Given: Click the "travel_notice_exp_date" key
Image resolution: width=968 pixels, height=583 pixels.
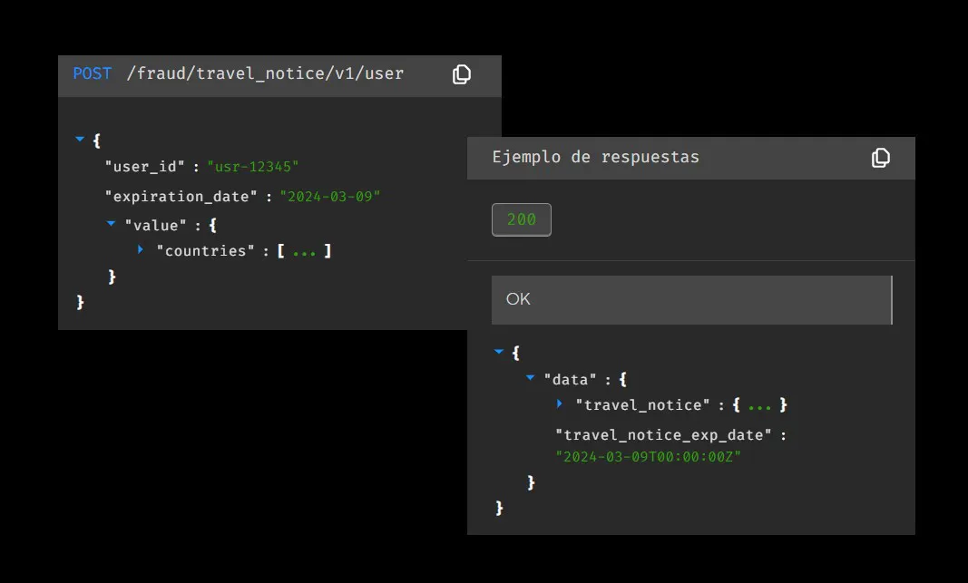Looking at the screenshot, I should tap(663, 435).
